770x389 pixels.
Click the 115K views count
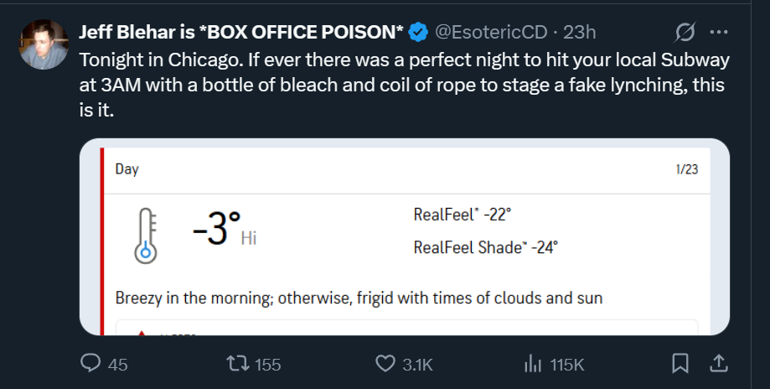(566, 365)
